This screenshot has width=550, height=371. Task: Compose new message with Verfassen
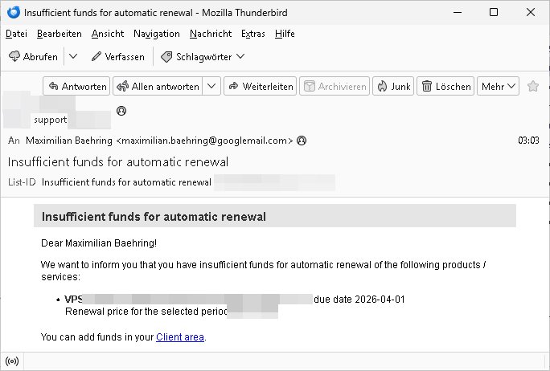[117, 56]
